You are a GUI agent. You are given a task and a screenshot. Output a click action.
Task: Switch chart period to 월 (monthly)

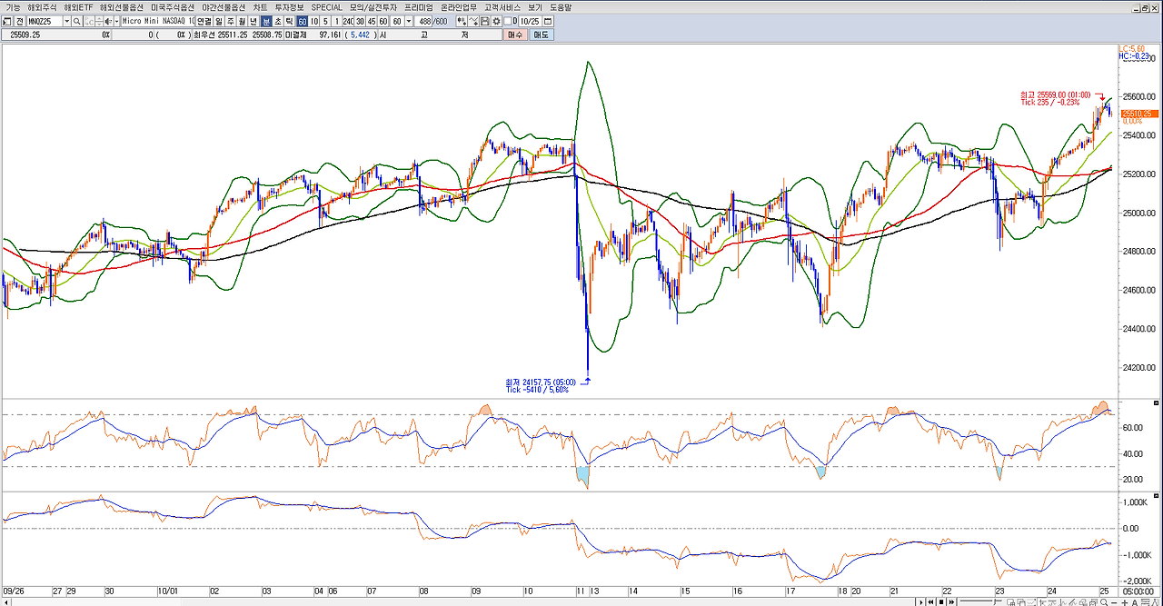pyautogui.click(x=242, y=21)
